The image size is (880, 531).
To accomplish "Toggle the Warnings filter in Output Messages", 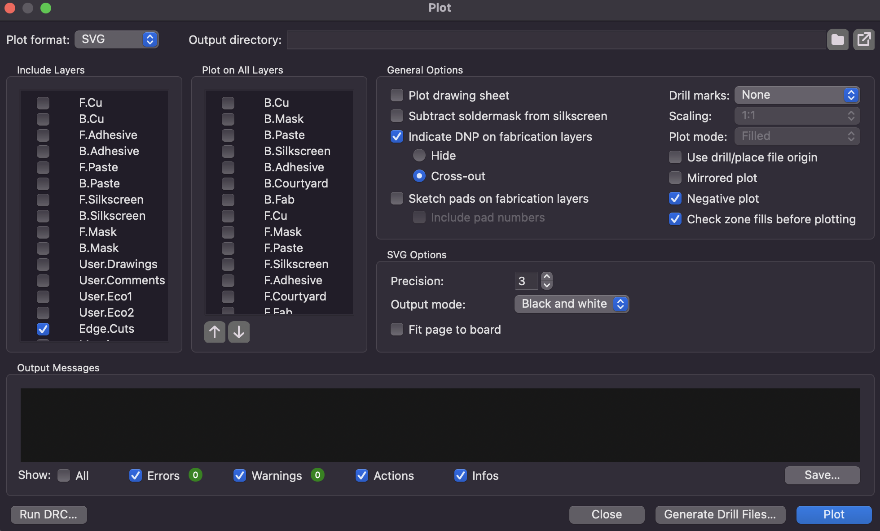I will click(x=239, y=475).
